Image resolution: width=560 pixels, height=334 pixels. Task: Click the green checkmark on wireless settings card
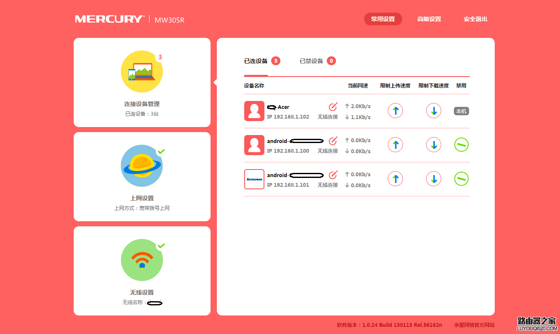click(161, 246)
